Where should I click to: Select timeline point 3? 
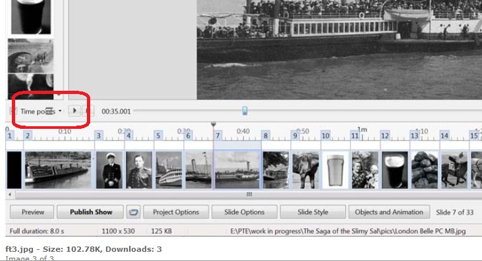(x=99, y=135)
